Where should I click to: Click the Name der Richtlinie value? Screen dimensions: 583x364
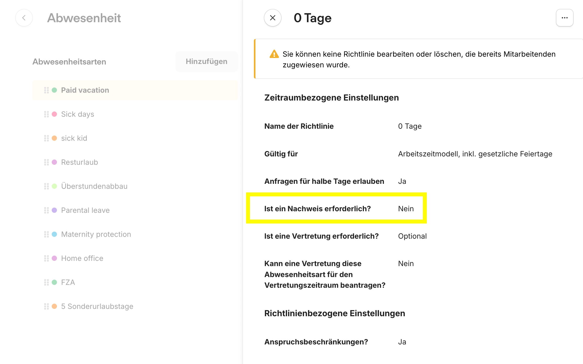(410, 126)
